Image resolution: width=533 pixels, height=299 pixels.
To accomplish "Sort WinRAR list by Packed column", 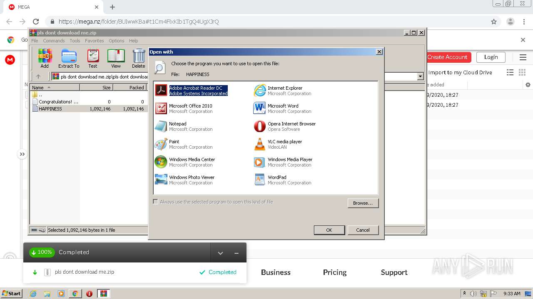I will coord(130,88).
